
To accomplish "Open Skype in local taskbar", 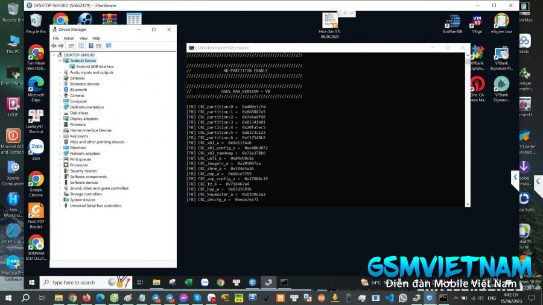I will (x=197, y=298).
